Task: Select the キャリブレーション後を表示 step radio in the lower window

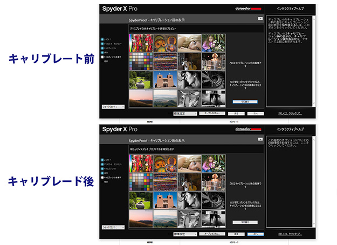Action: [x=102, y=176]
